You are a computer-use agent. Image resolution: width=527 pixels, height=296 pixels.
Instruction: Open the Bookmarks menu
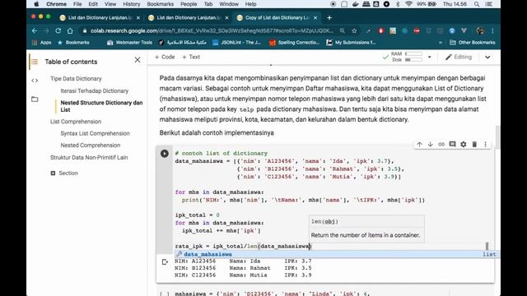click(161, 4)
